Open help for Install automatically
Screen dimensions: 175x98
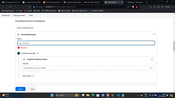(x=38, y=53)
